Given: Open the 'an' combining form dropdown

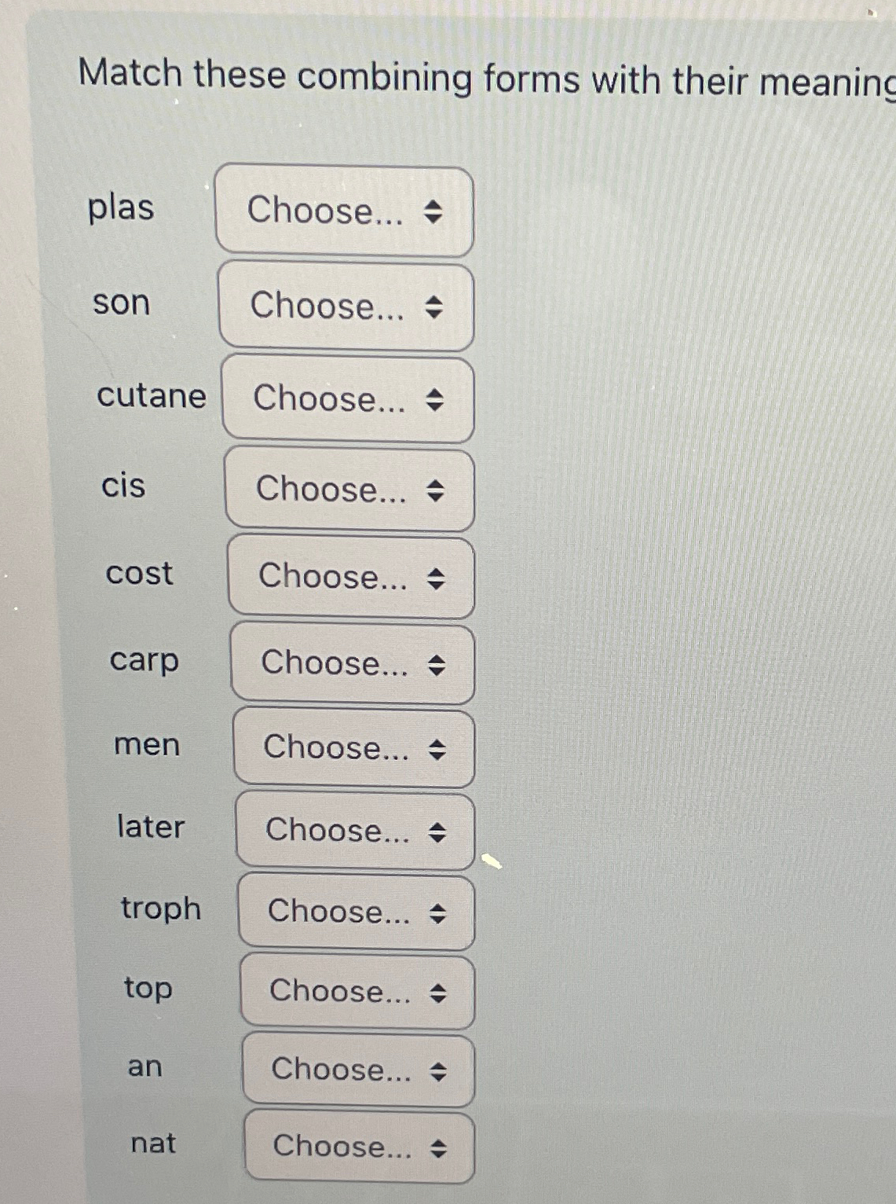Looking at the screenshot, I should click(x=358, y=1070).
